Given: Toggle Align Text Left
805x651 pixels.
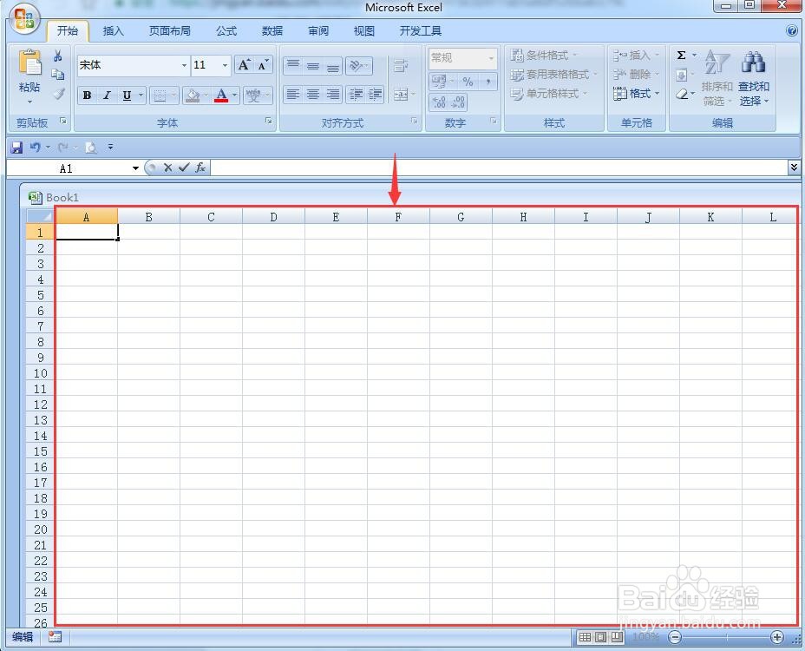Looking at the screenshot, I should (x=293, y=94).
